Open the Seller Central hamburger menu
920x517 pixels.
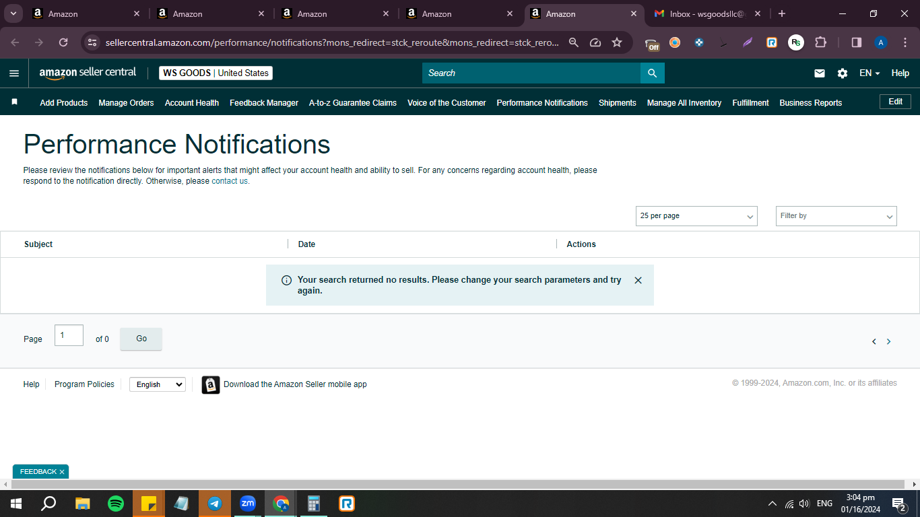click(x=14, y=73)
